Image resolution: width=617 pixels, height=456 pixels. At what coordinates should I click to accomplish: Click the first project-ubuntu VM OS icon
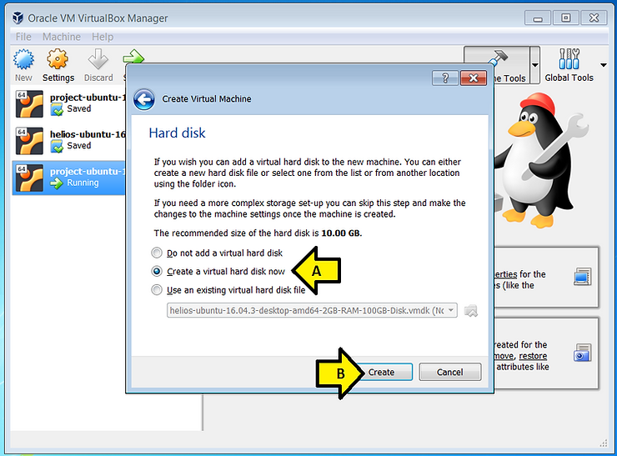pos(29,104)
